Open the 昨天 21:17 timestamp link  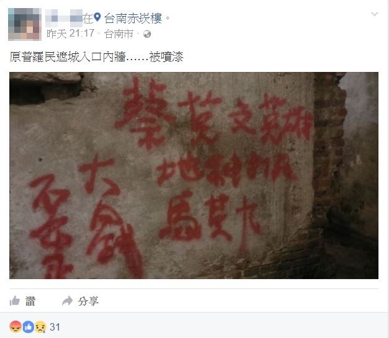coord(71,33)
